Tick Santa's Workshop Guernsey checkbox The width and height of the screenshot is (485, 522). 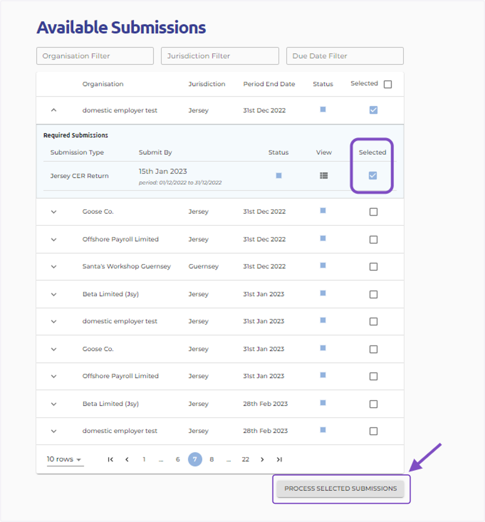(373, 267)
